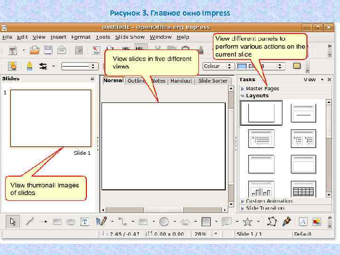Select the Line drawing tool
The image size is (340, 255).
click(29, 221)
